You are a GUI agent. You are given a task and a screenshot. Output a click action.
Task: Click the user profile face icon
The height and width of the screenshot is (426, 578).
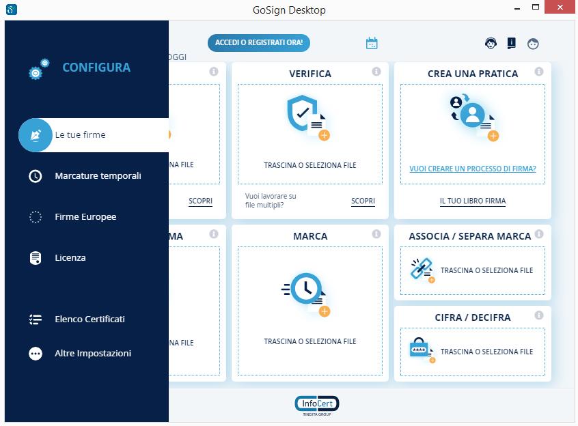coord(533,43)
